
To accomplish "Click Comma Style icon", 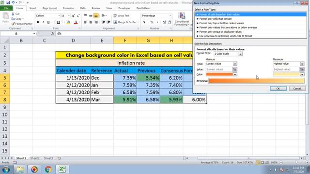I will [157, 22].
